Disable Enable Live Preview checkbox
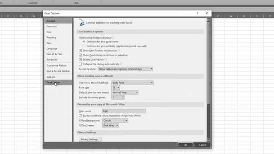This screenshot has height=154, width=274. tap(80, 59)
